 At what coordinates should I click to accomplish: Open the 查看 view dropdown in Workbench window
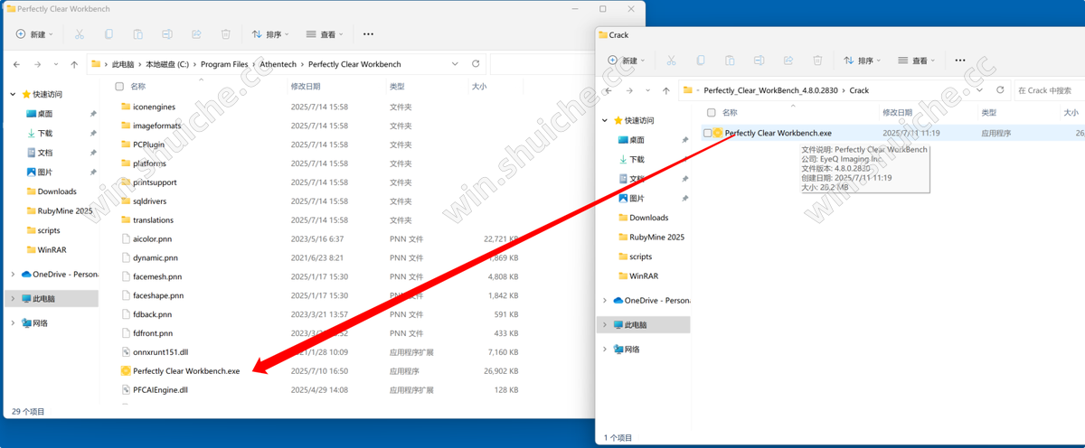(325, 34)
